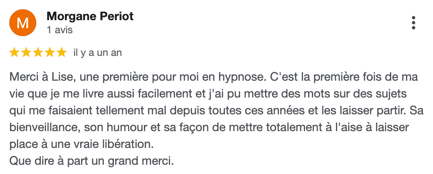Click the "1 avis" review count
433x174 pixels.
tap(60, 30)
